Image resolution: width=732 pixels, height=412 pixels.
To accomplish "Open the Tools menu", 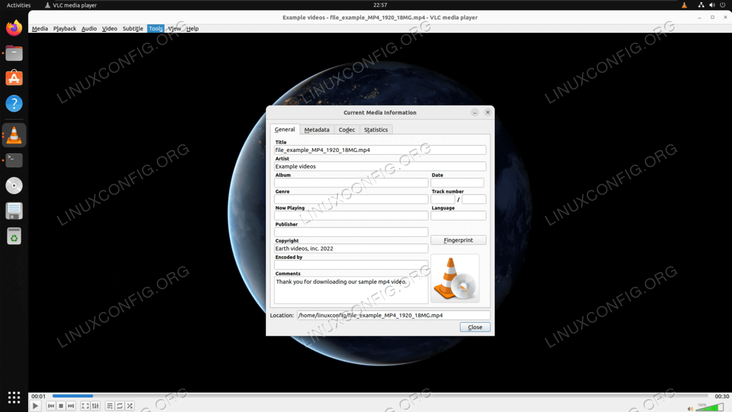I will coord(156,29).
